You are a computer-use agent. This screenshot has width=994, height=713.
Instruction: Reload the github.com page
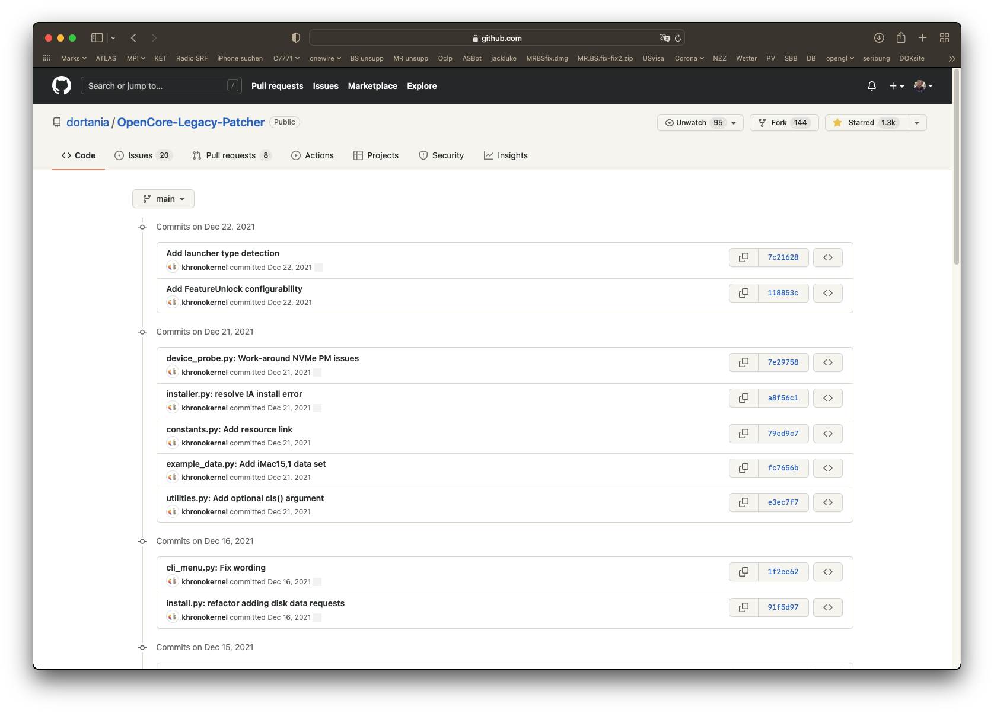point(678,38)
